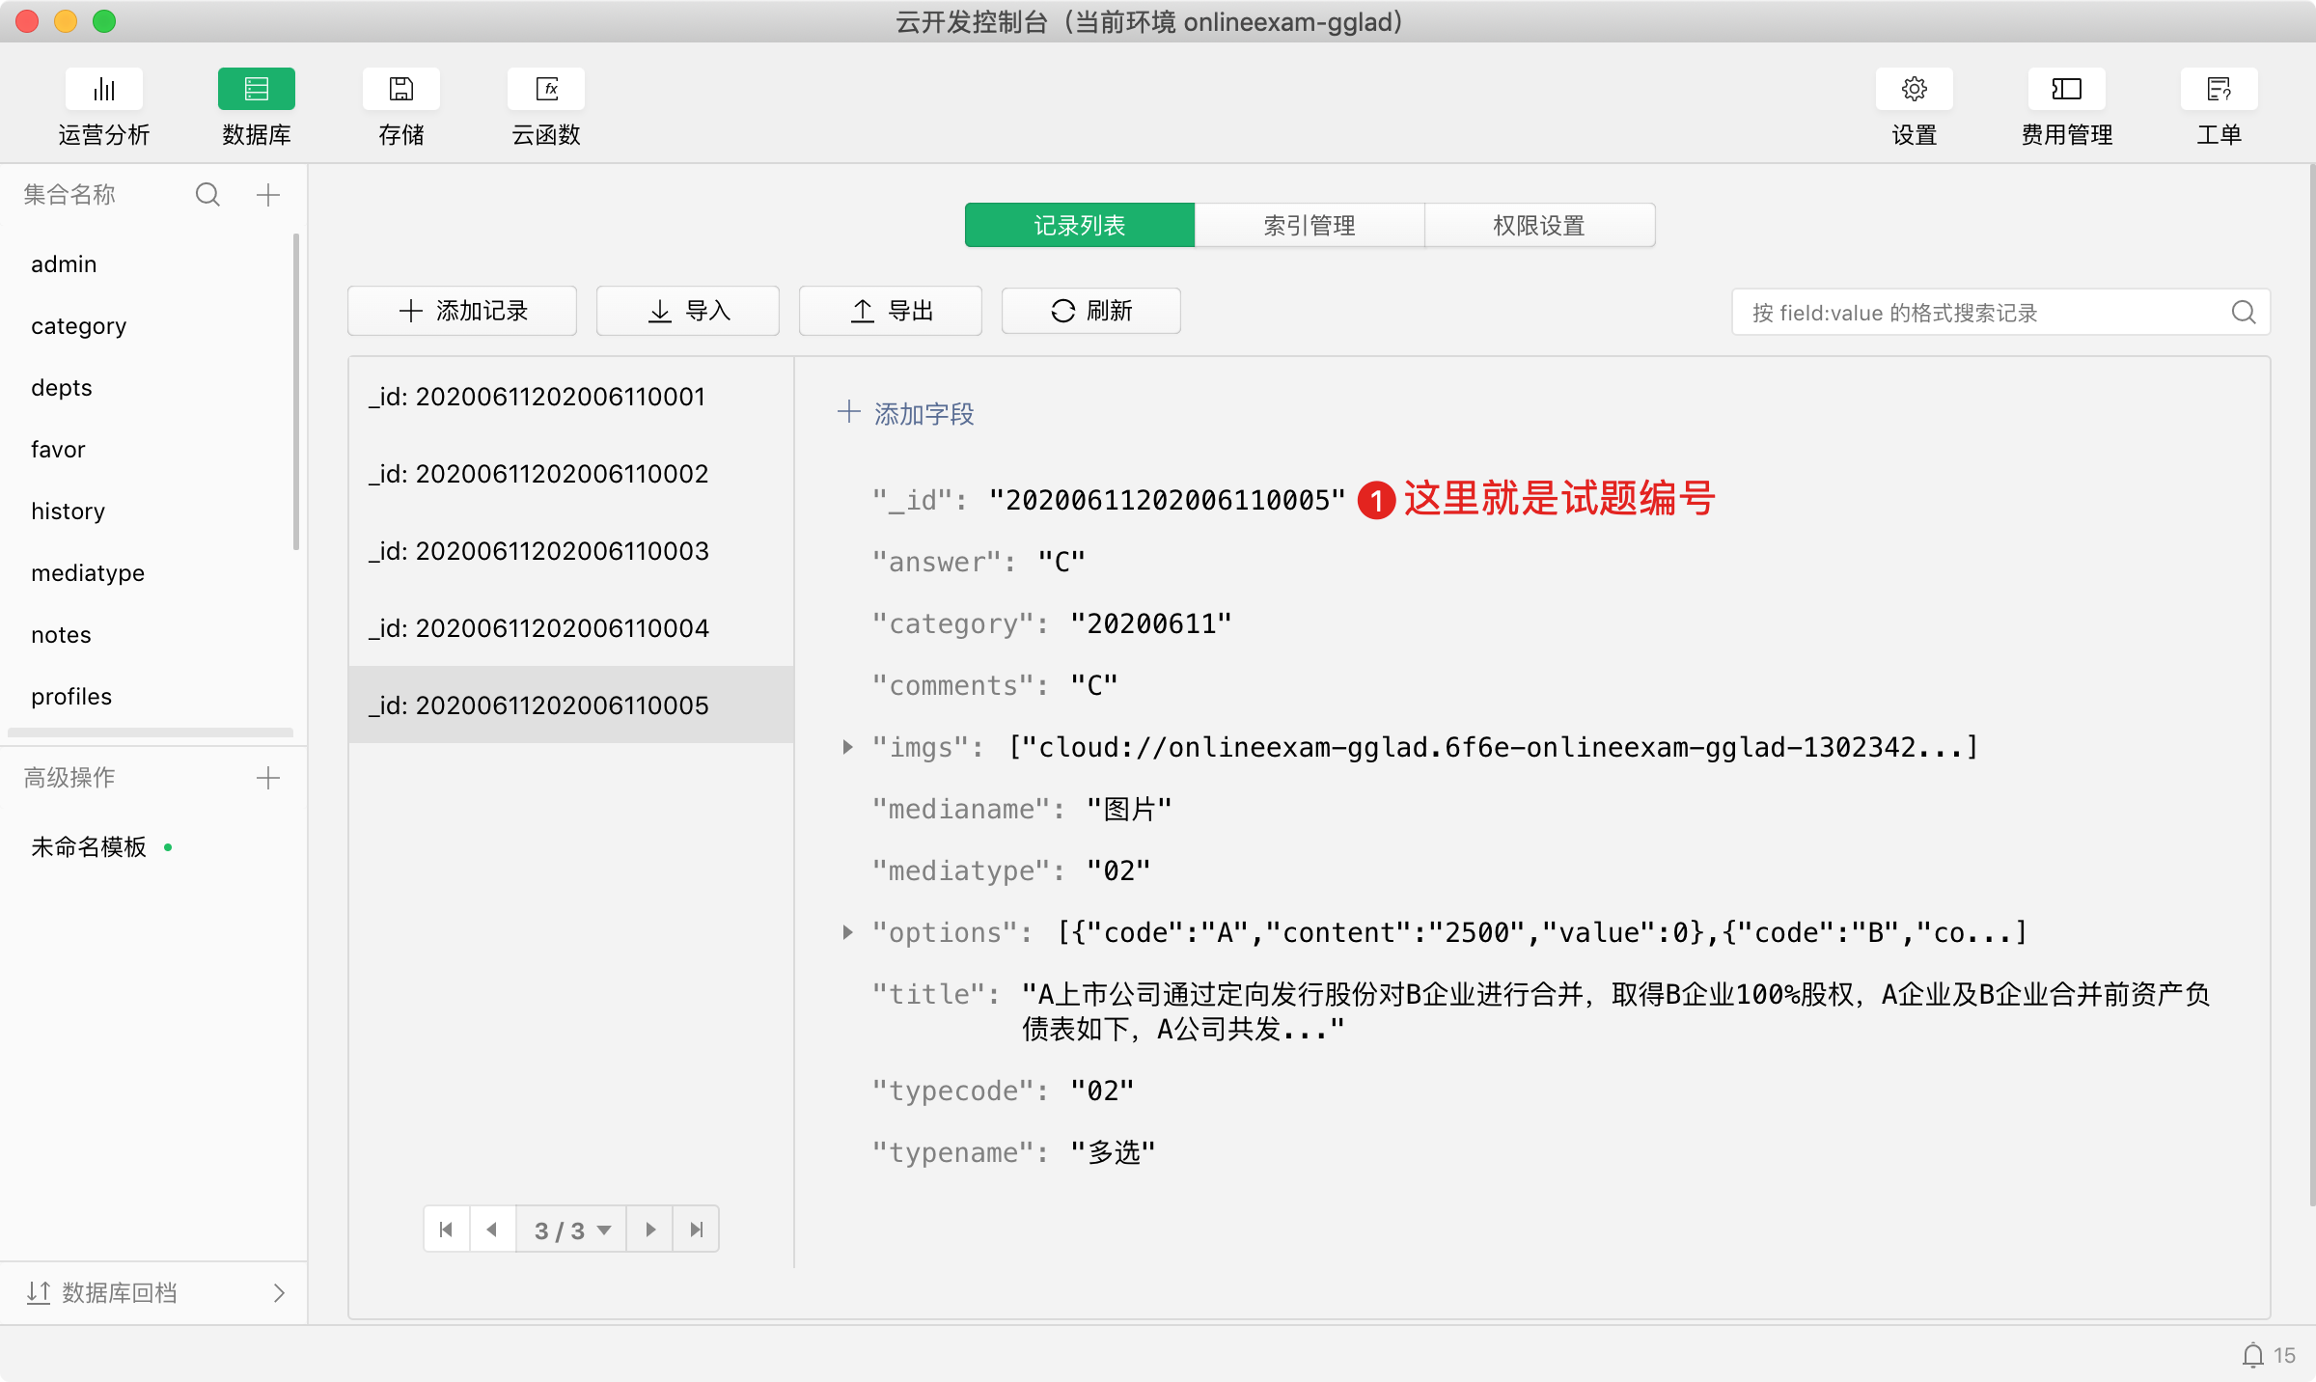The image size is (2316, 1382).
Task: Go to the first page of records
Action: (x=446, y=1230)
